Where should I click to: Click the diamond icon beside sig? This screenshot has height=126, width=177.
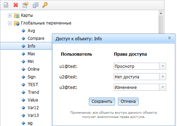23,123
